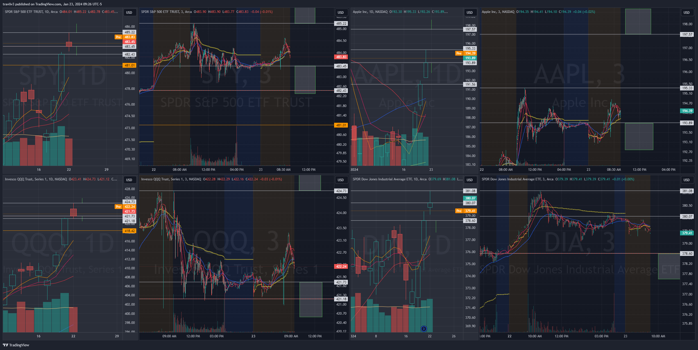This screenshot has width=698, height=350.
Task: Click the orange Pre tag on QQQ daily chart
Action: 118,207
